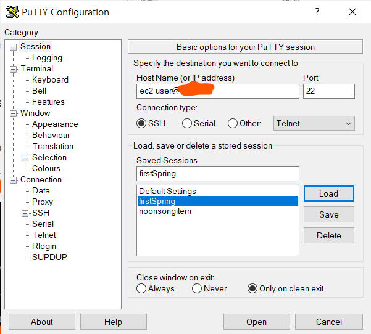Collapse the Session tree node
371x334 pixels.
(x=13, y=47)
